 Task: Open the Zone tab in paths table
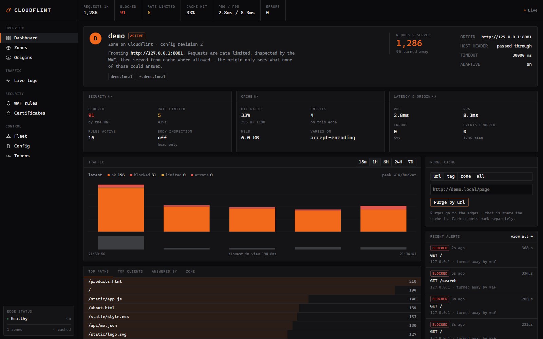pos(190,272)
